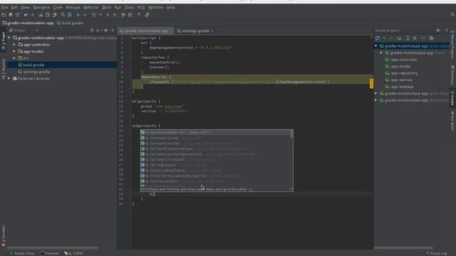The image size is (456, 256).
Task: Open the run configuration dropdown
Action: pos(100,15)
